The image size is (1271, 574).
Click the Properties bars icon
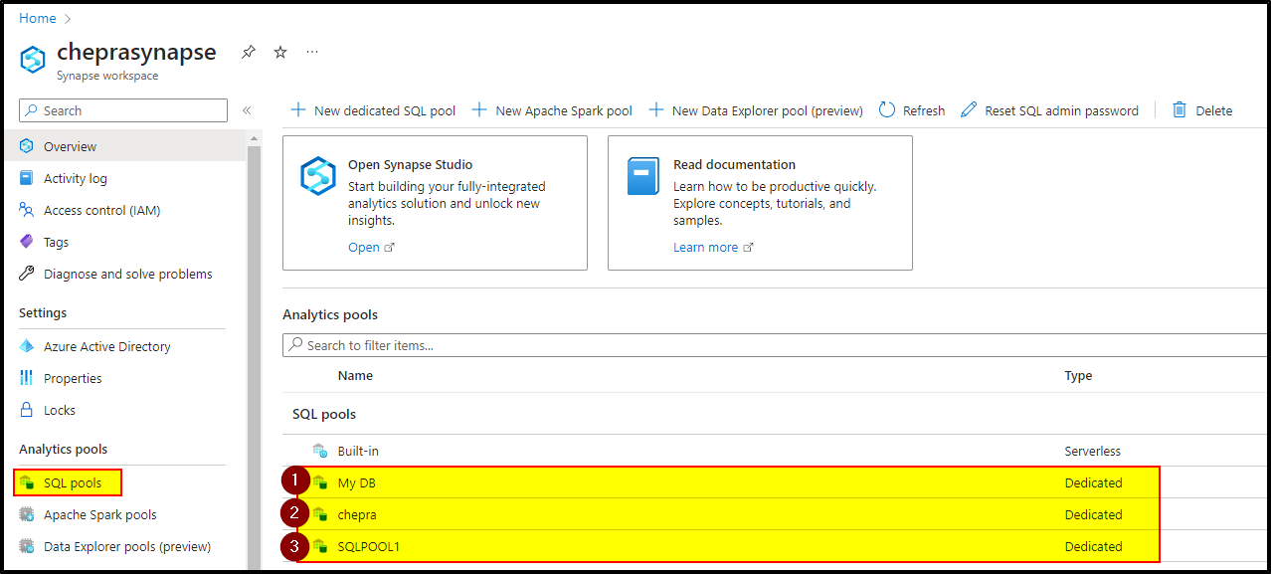(27, 378)
